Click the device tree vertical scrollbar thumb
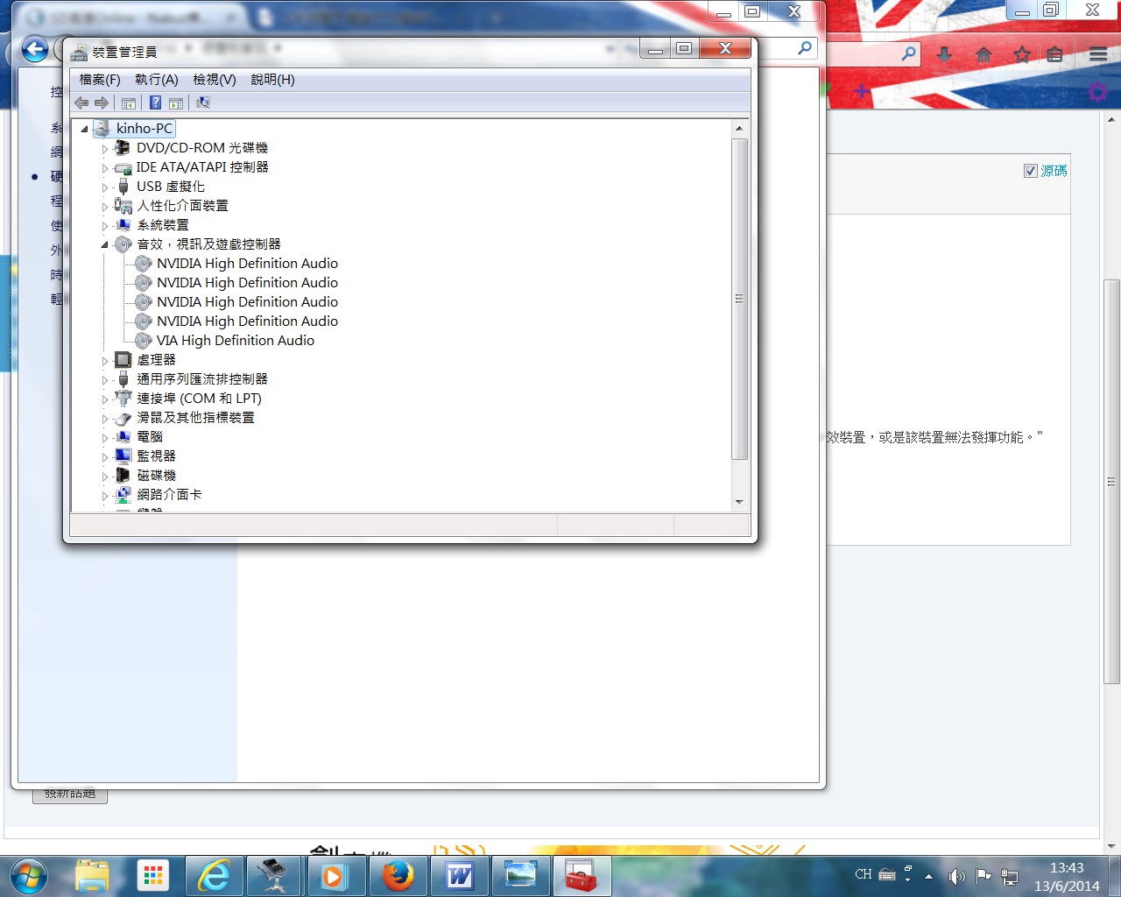Image resolution: width=1121 pixels, height=897 pixels. click(x=739, y=299)
